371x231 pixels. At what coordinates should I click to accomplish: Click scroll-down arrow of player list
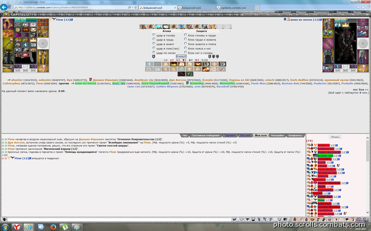pyautogui.click(x=367, y=213)
